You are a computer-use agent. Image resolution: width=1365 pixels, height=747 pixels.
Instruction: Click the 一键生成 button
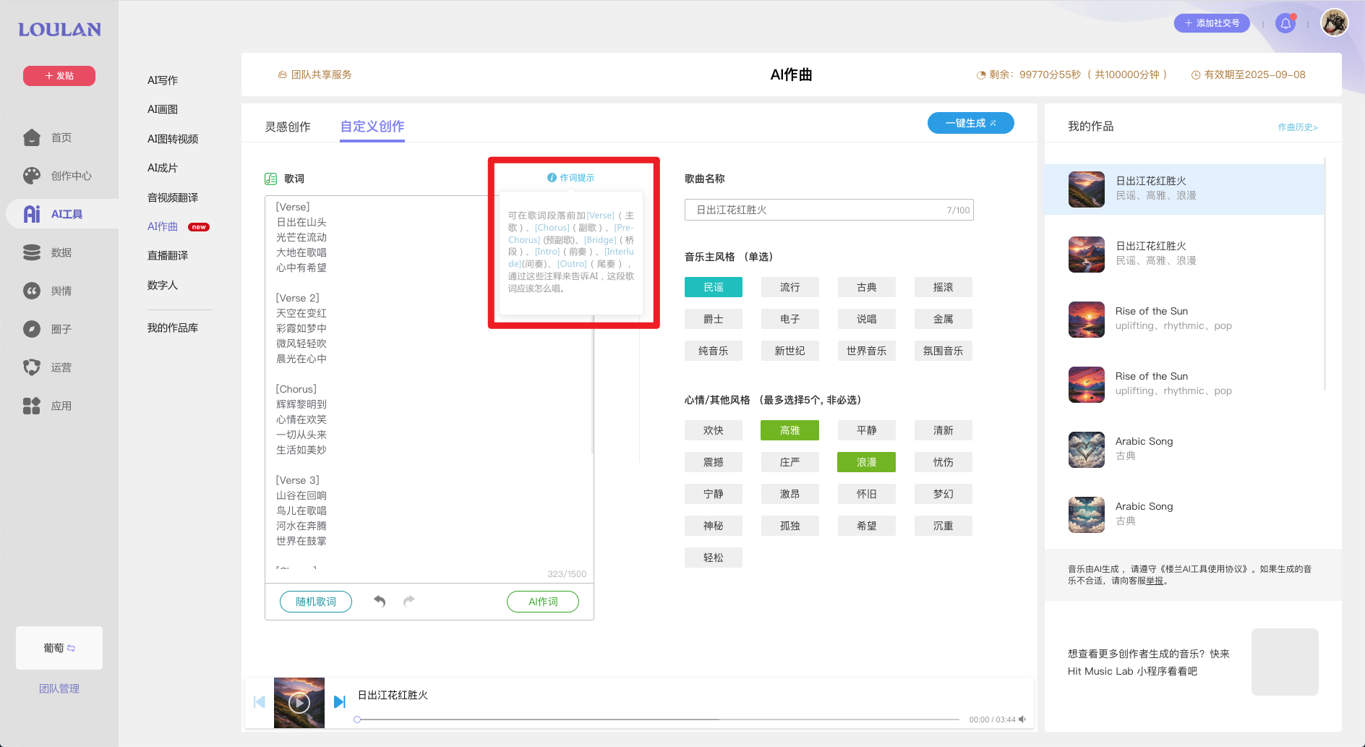pos(970,122)
